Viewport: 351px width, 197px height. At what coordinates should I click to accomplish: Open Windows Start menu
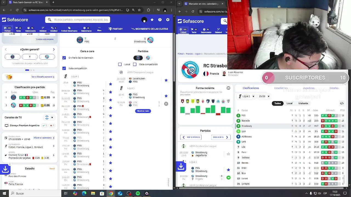pyautogui.click(x=4, y=193)
